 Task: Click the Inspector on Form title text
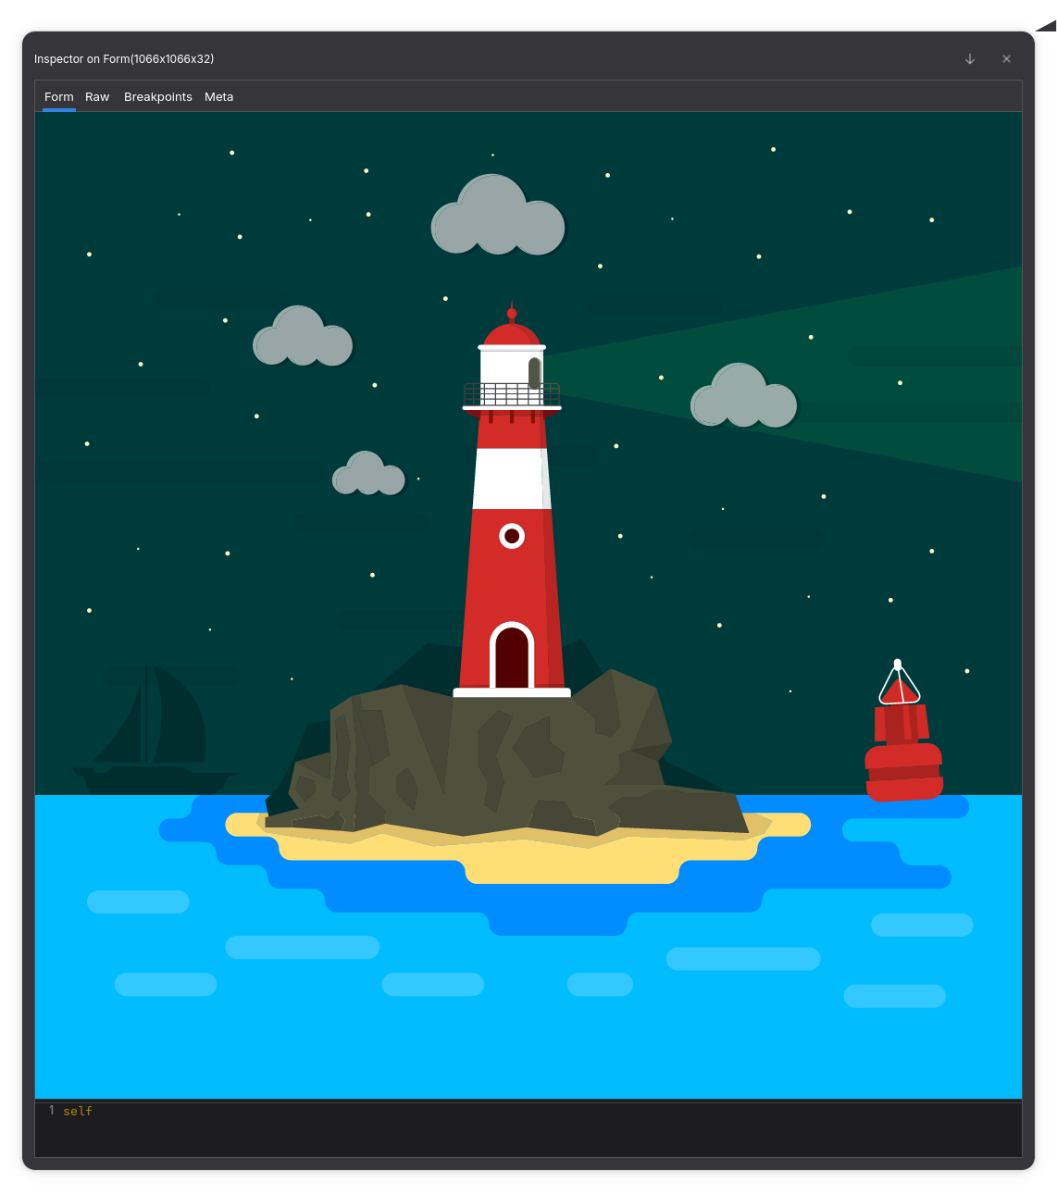click(124, 59)
